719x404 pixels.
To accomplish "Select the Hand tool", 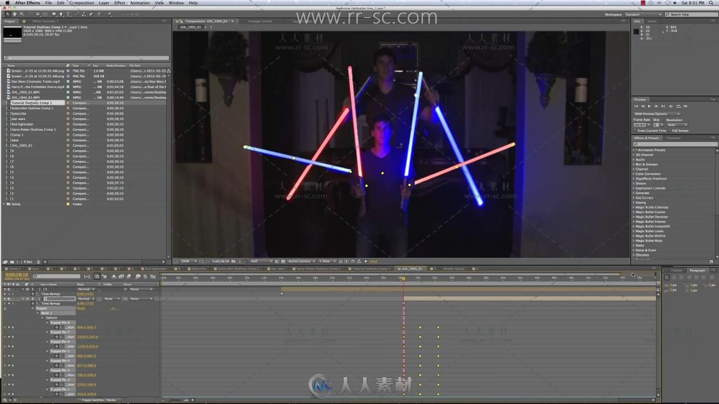I will pyautogui.click(x=15, y=14).
